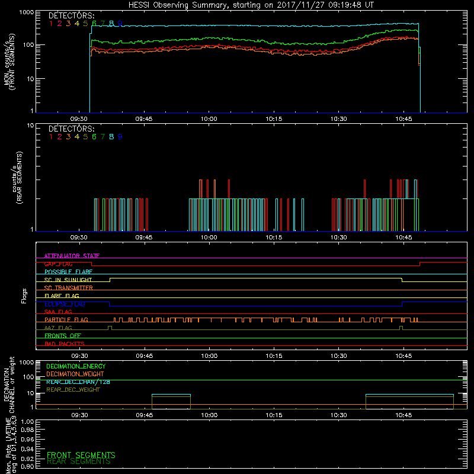Click the DETECTORS: heading in the rear segments plot

click(71, 129)
